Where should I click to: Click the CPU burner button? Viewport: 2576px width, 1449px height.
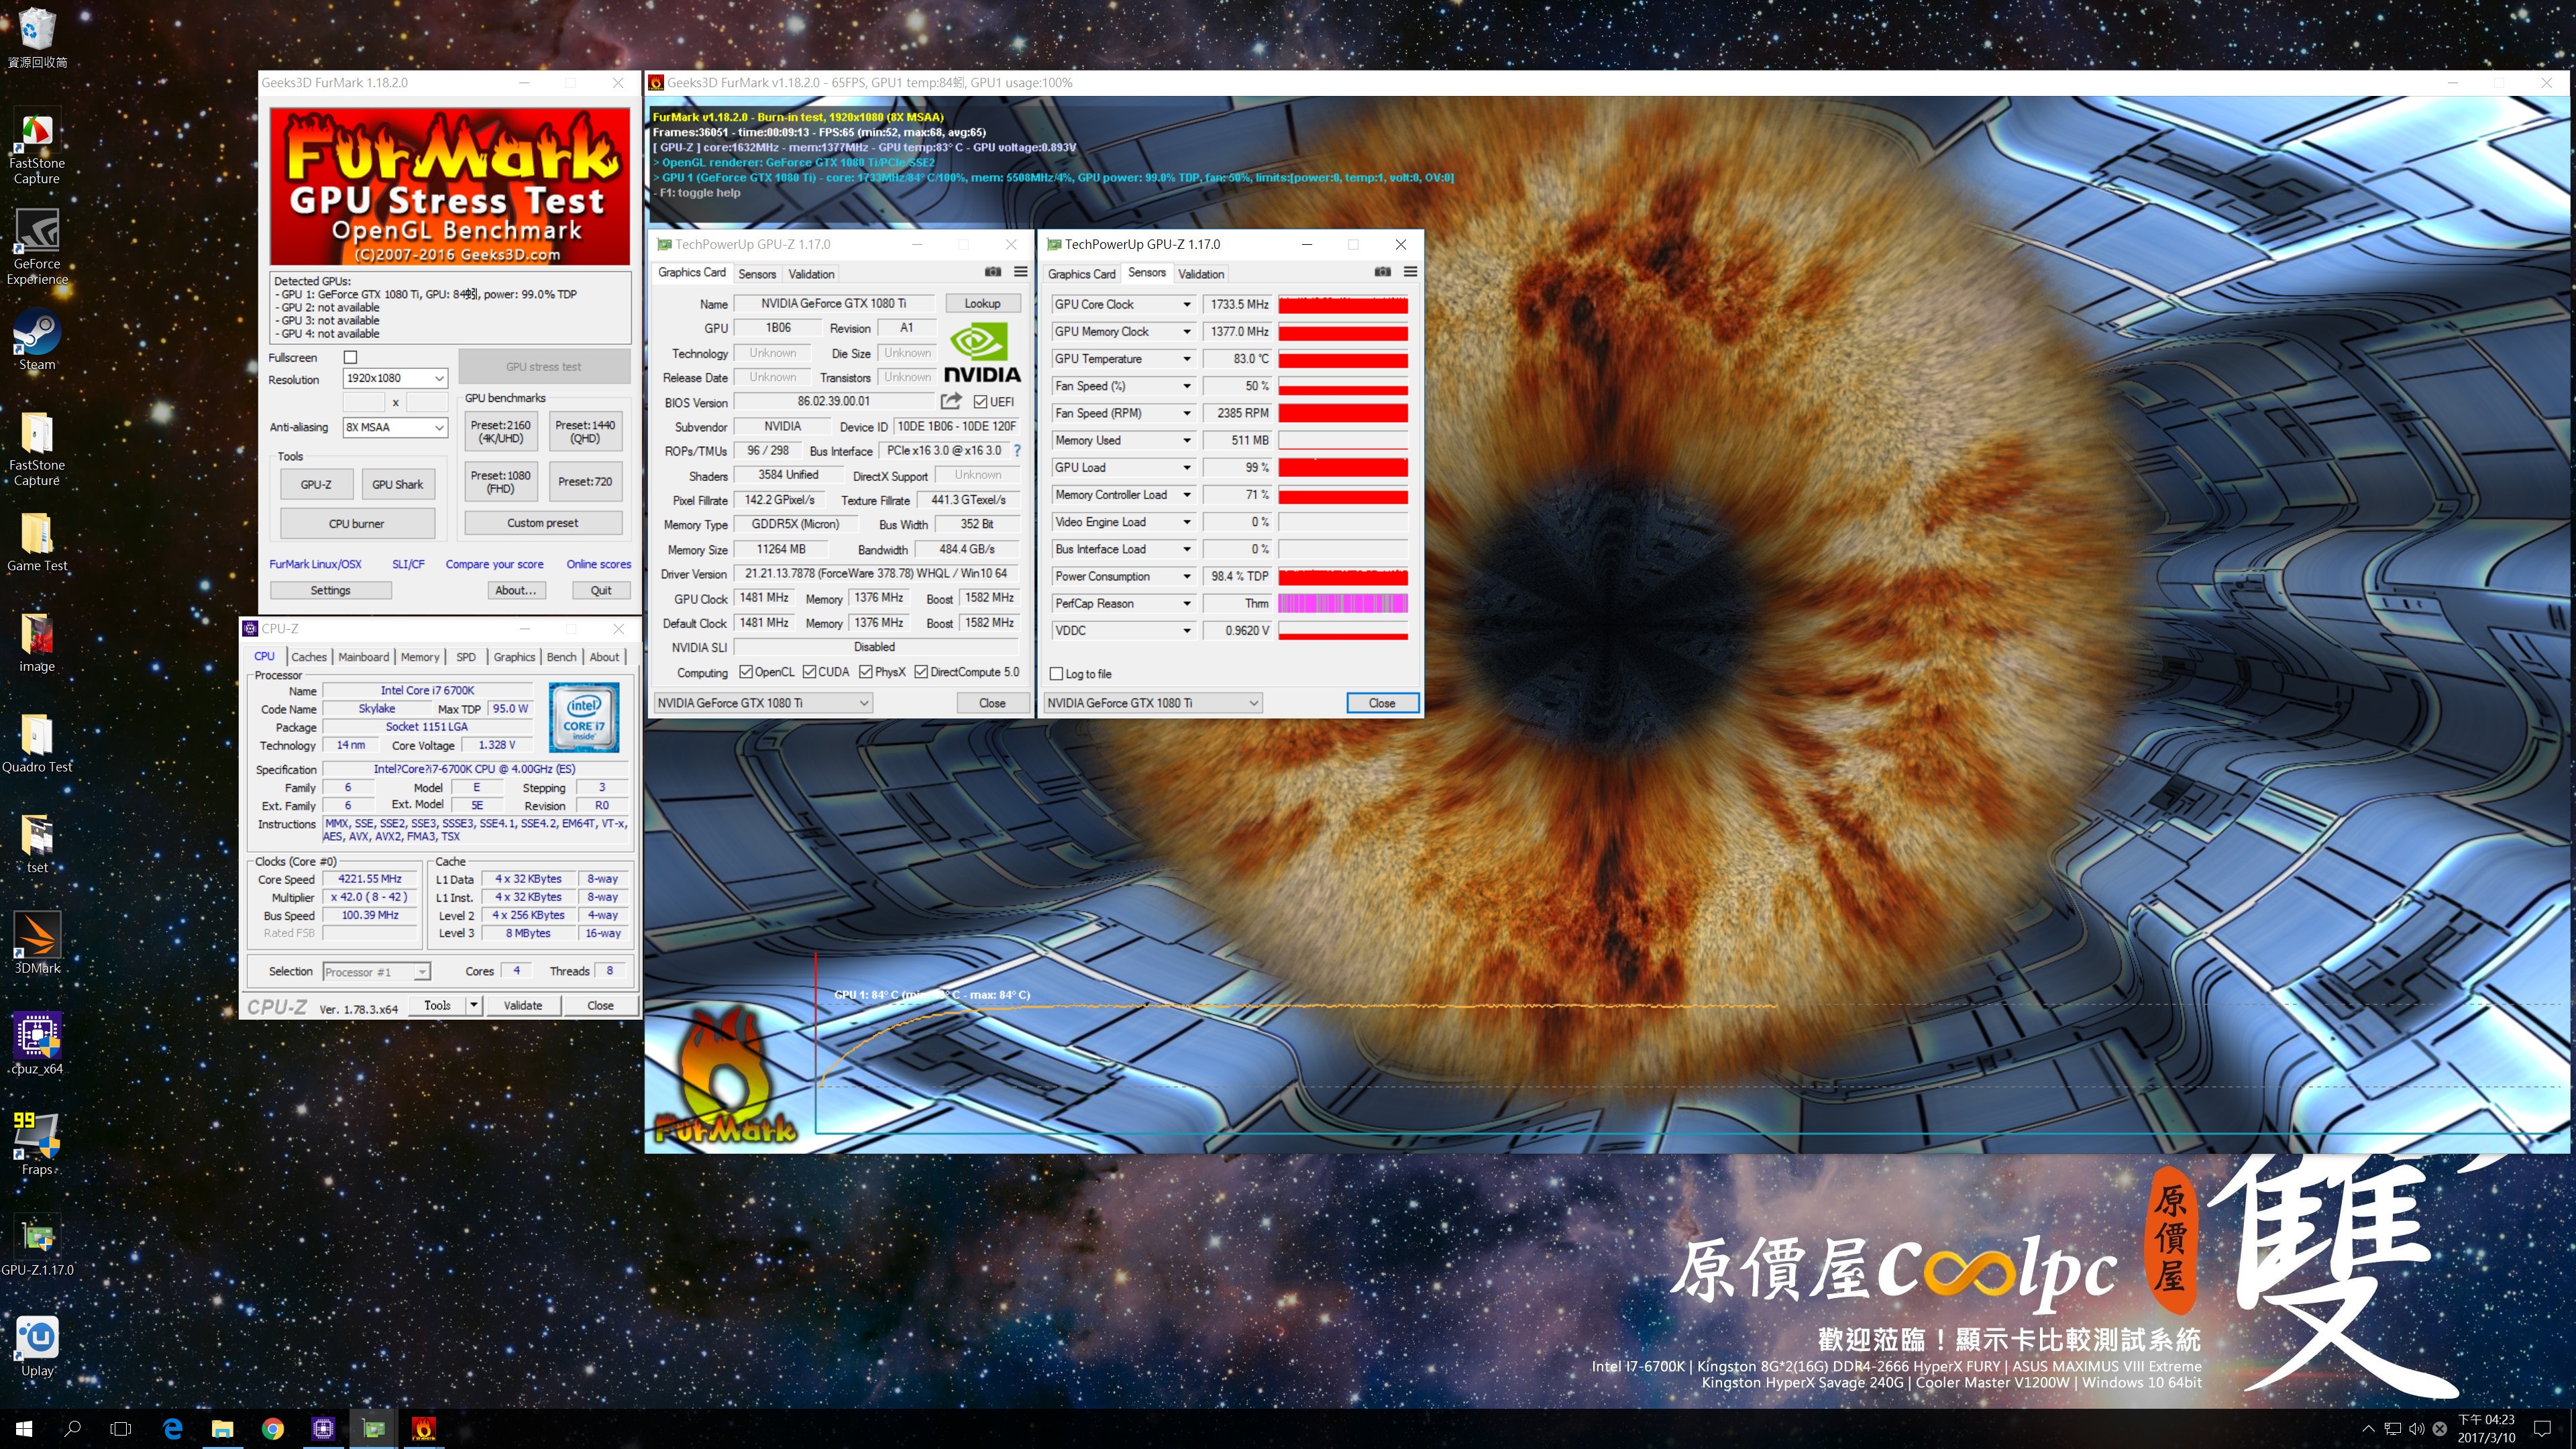coord(357,523)
